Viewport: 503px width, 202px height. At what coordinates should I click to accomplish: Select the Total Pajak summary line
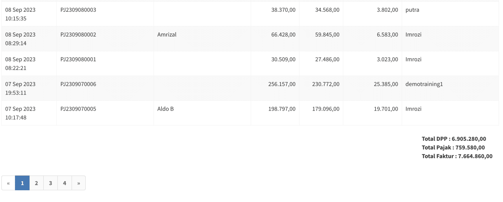[453, 147]
